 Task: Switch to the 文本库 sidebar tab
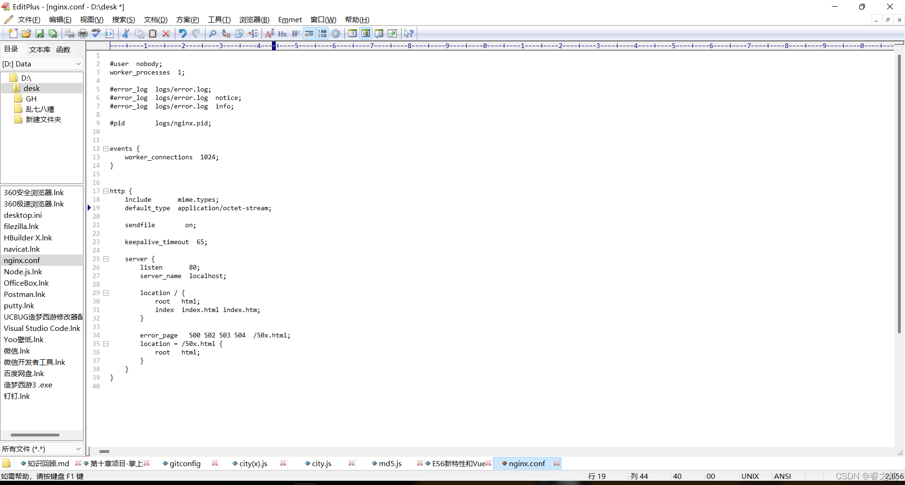click(x=40, y=49)
